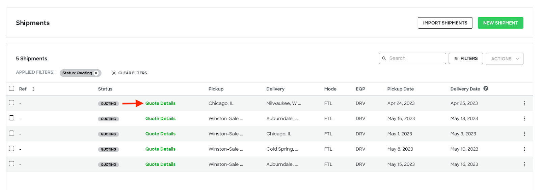This screenshot has height=190, width=540.
Task: Check the box for the Chicago, IL pickup row
Action: pos(11,103)
